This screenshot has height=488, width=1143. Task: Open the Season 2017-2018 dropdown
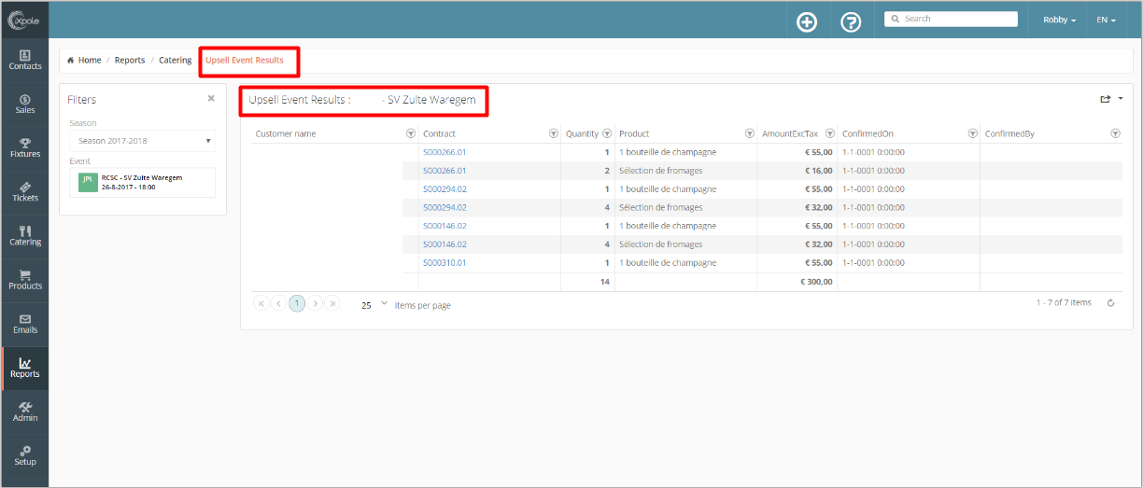click(x=142, y=141)
